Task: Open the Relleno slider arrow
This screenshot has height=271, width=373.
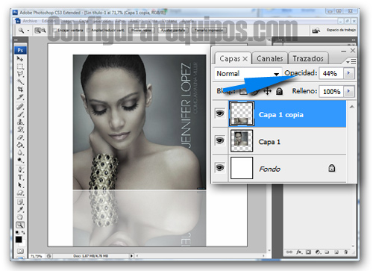Action: pos(348,91)
